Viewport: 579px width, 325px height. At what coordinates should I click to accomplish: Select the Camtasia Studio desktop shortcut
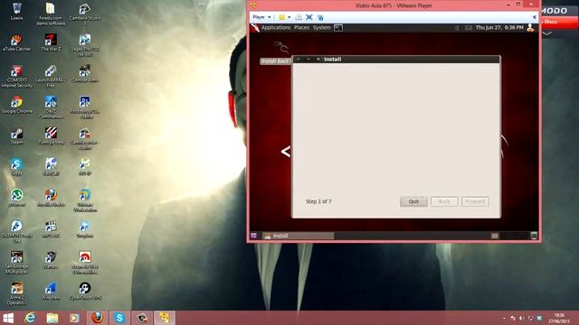click(x=84, y=14)
